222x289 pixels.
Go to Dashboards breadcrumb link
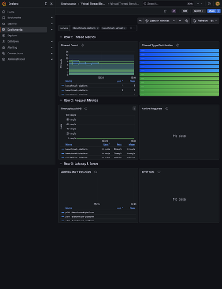(x=69, y=3)
